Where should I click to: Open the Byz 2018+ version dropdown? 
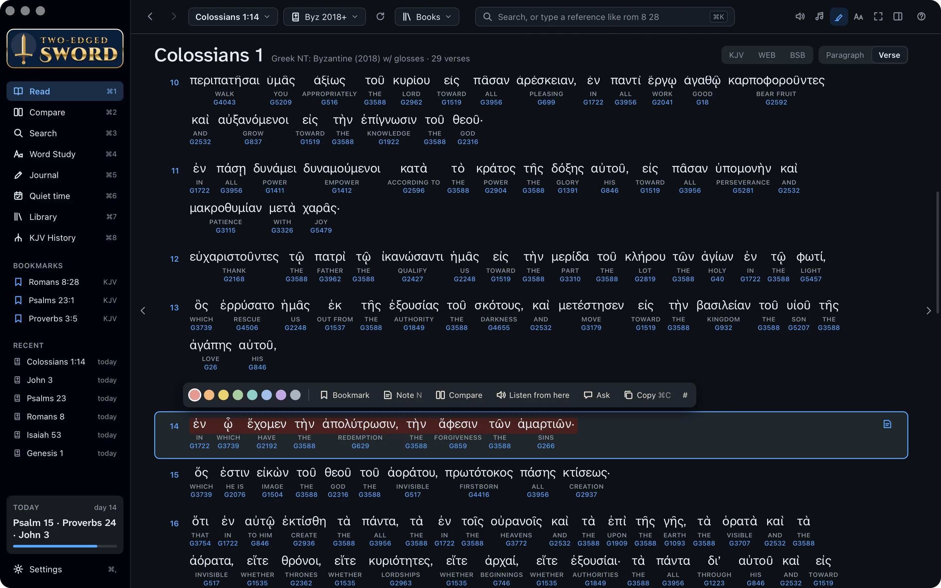coord(324,17)
